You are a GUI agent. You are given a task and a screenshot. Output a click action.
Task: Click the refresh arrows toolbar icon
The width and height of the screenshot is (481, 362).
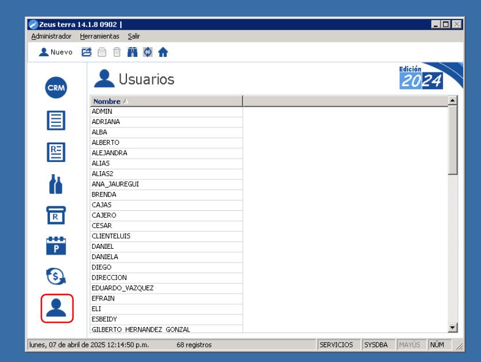coord(148,52)
